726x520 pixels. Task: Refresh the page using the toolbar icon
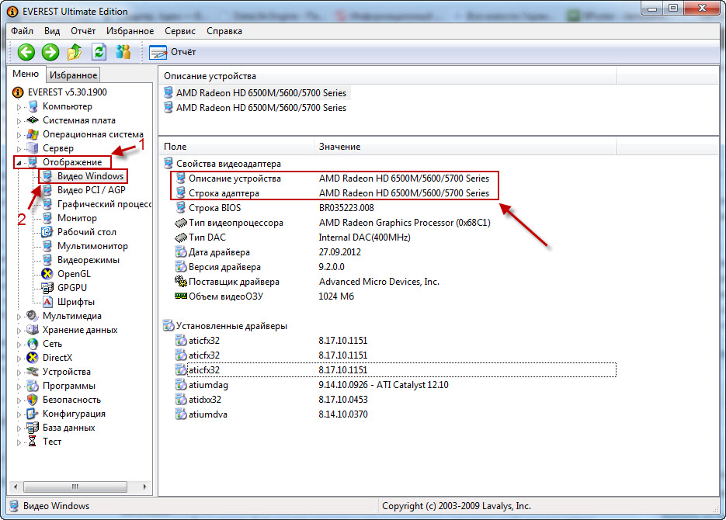coord(99,52)
